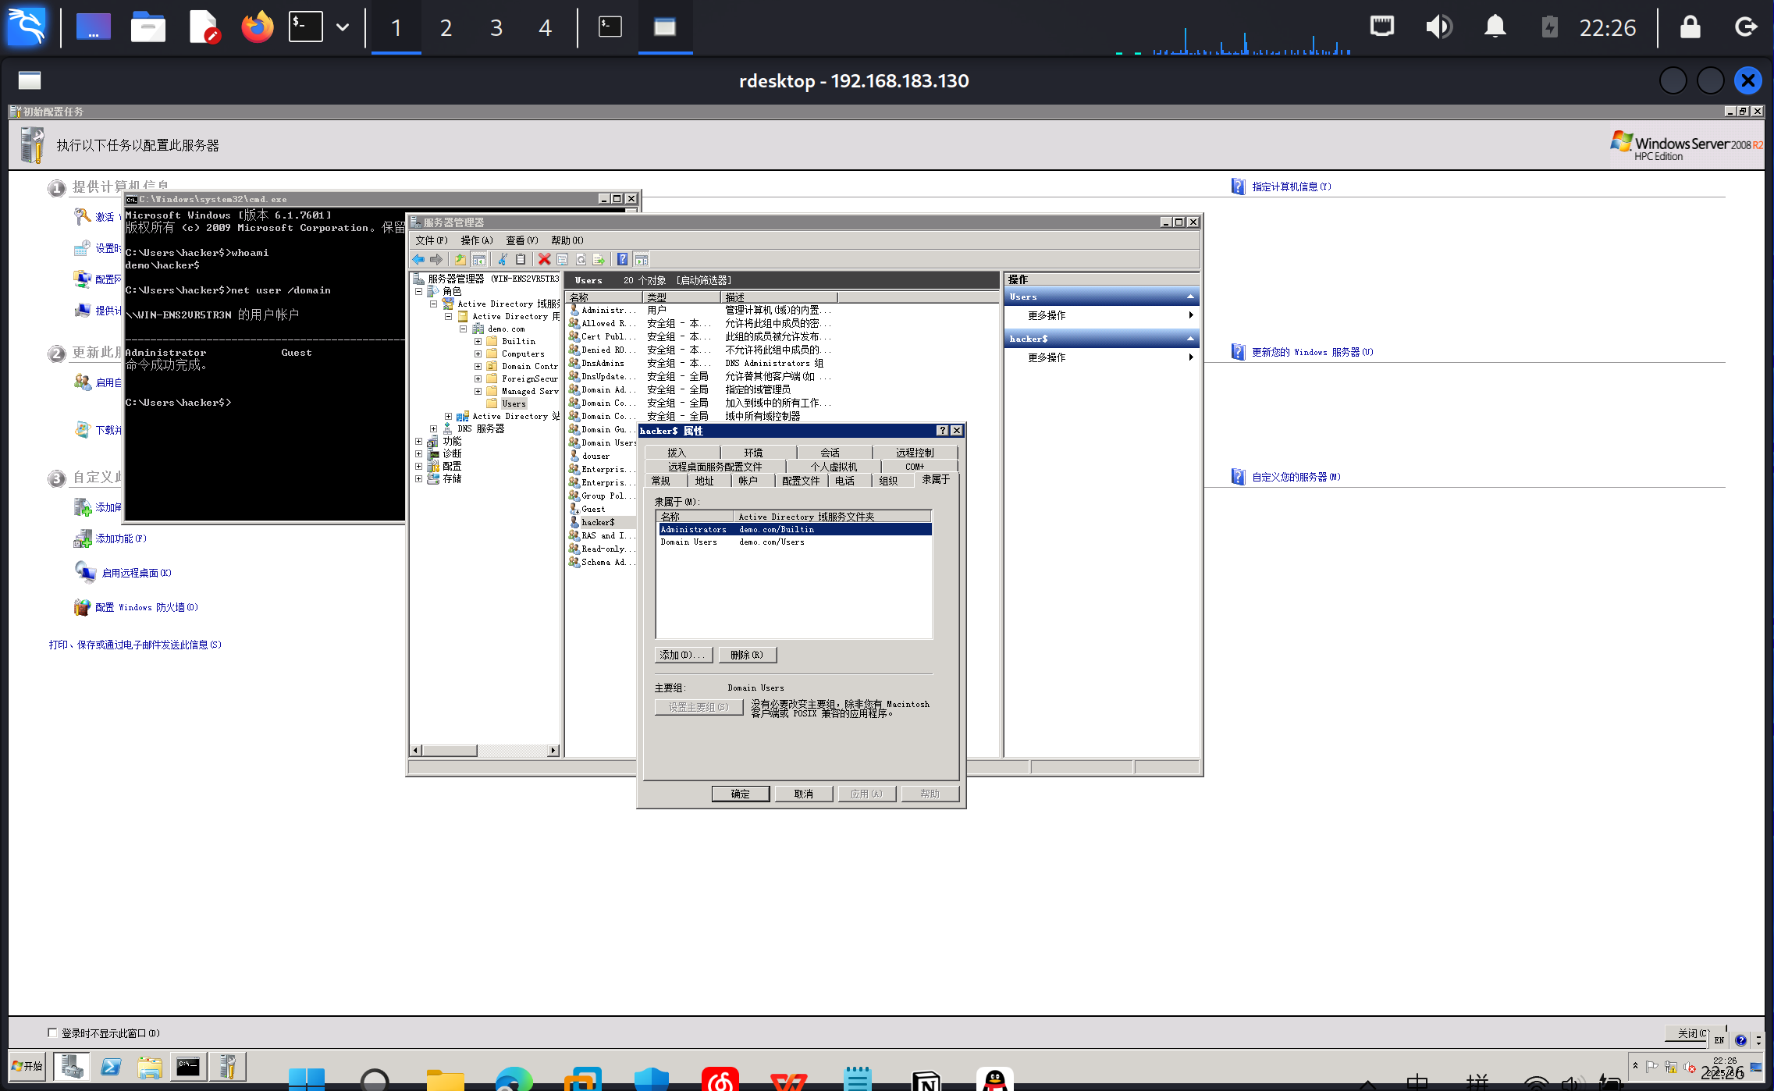
Task: Toggle the show/hide console tree icon
Action: [478, 259]
